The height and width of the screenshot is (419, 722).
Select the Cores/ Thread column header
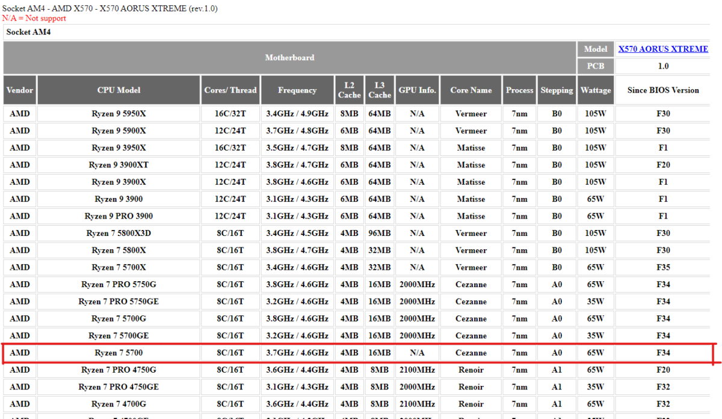click(230, 90)
